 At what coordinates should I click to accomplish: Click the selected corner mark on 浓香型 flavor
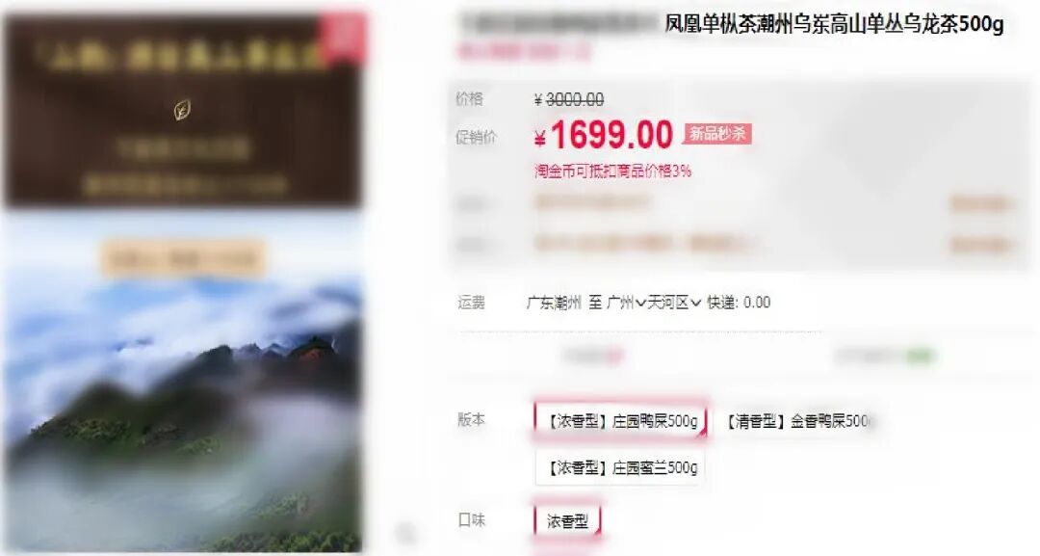596,531
